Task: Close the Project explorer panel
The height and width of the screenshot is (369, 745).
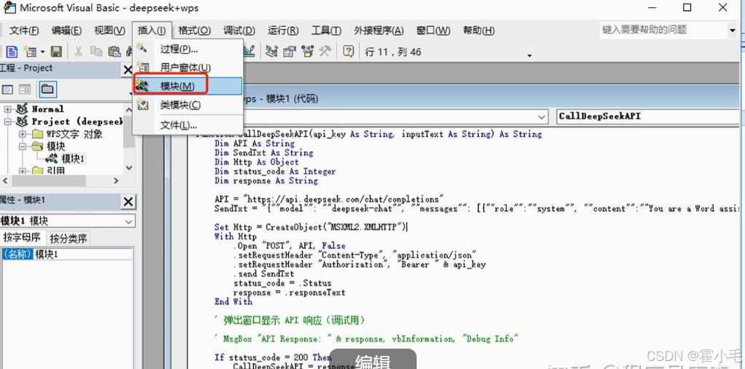Action: (x=128, y=70)
